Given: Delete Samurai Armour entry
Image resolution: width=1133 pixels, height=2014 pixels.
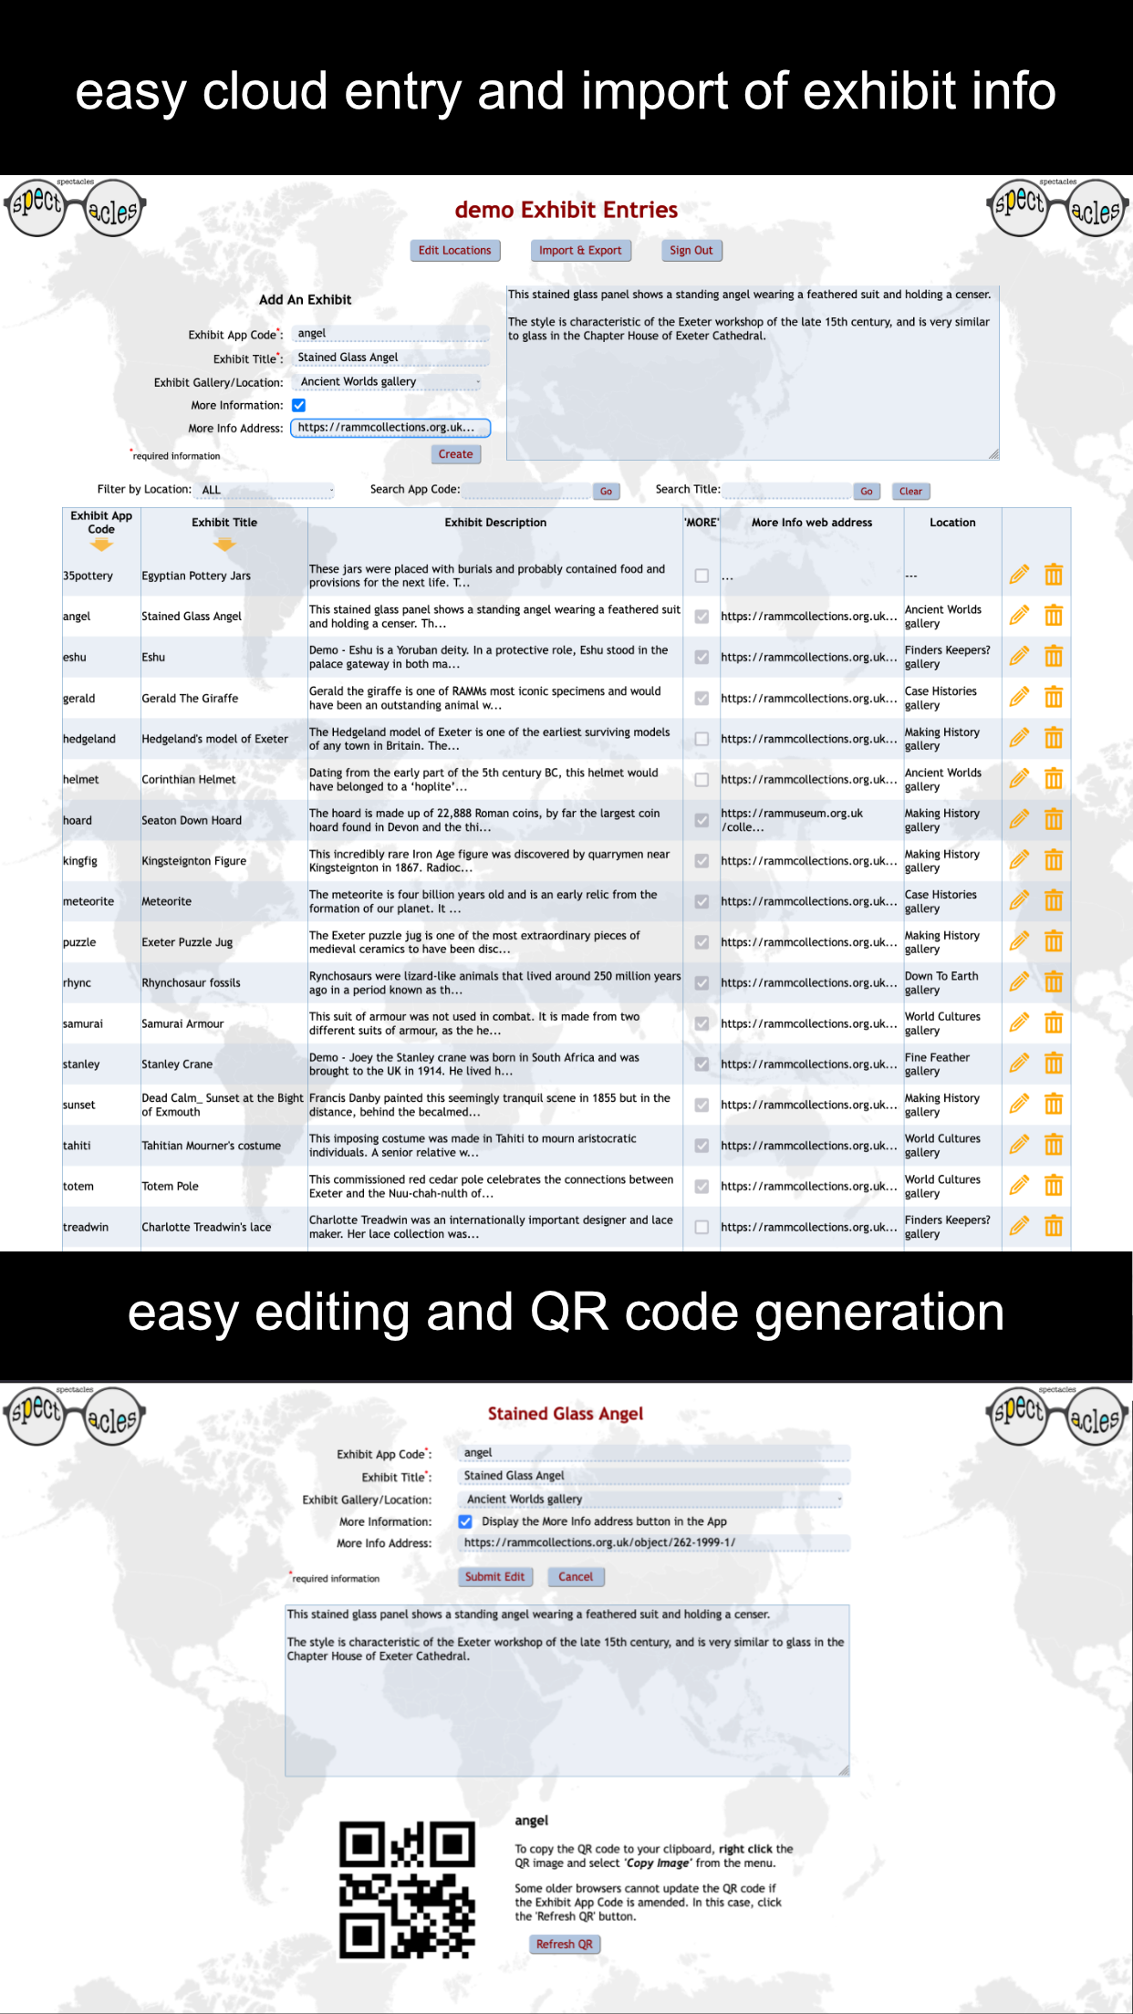Looking at the screenshot, I should [1054, 1023].
